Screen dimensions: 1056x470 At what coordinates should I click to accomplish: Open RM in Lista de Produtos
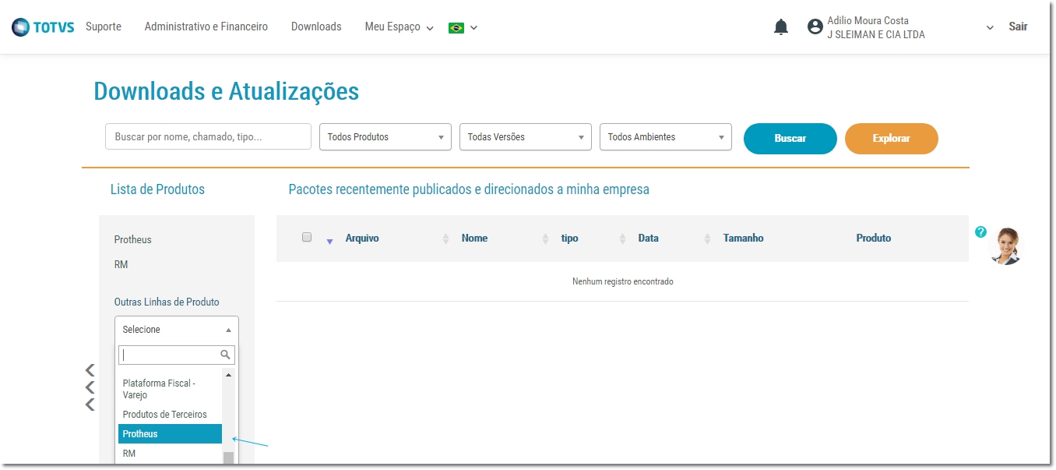(x=121, y=265)
